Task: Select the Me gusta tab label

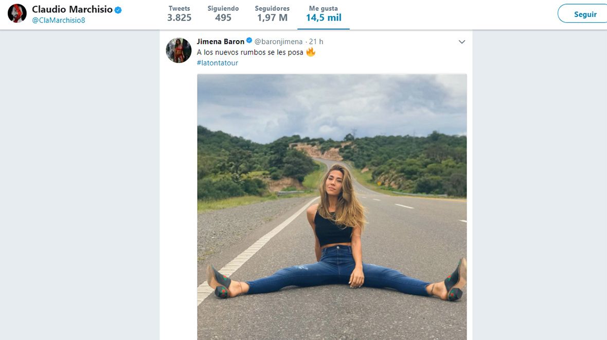Action: (x=324, y=9)
